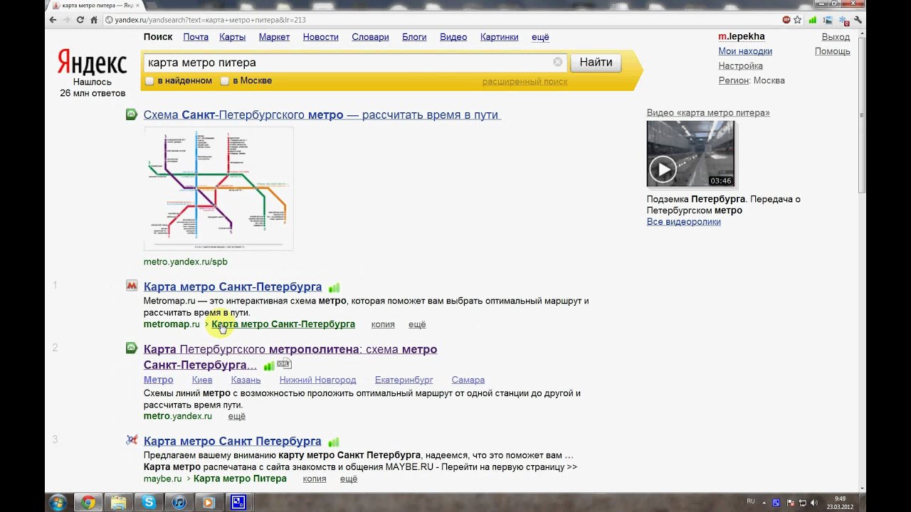The width and height of the screenshot is (911, 512).
Task: Open the Екатеринбург metro city link
Action: [404, 380]
